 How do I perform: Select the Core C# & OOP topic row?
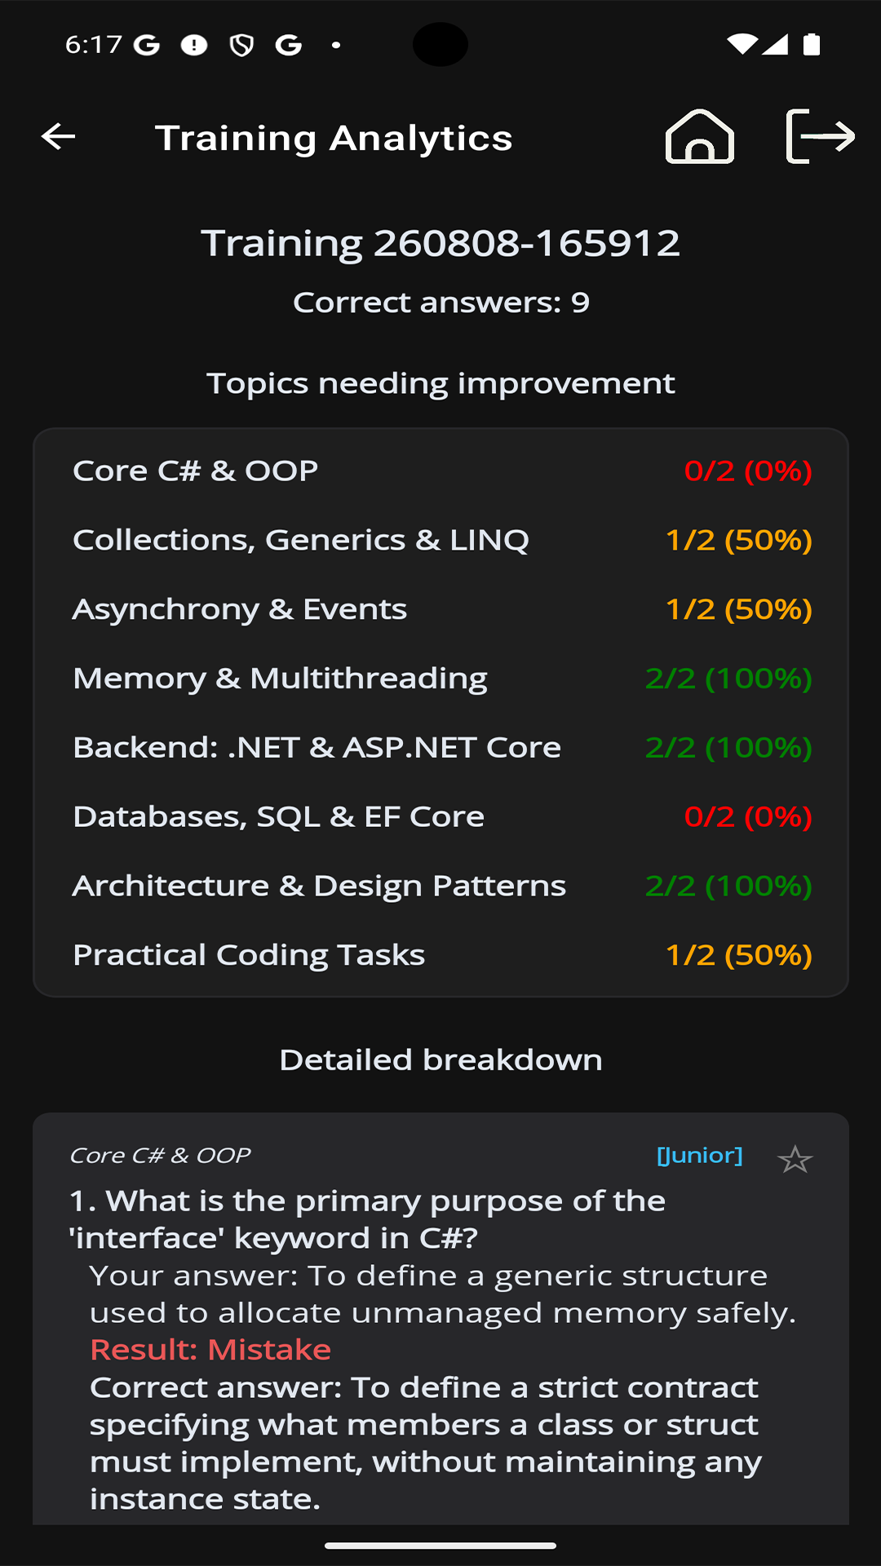point(440,471)
